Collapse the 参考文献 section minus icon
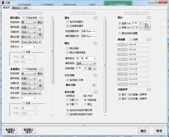The width and height of the screenshot is (169, 137). [x=95, y=92]
